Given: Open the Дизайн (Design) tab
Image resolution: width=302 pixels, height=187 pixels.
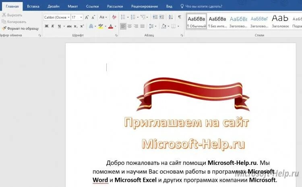Looking at the screenshot, I should [x=54, y=6].
